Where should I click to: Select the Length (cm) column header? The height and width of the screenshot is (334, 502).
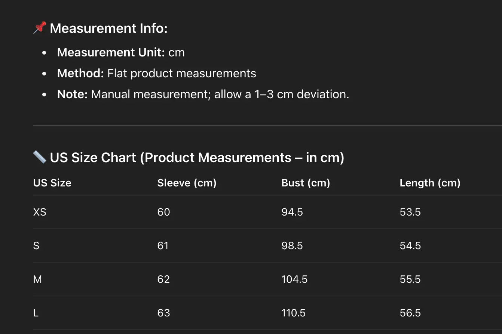tap(430, 183)
